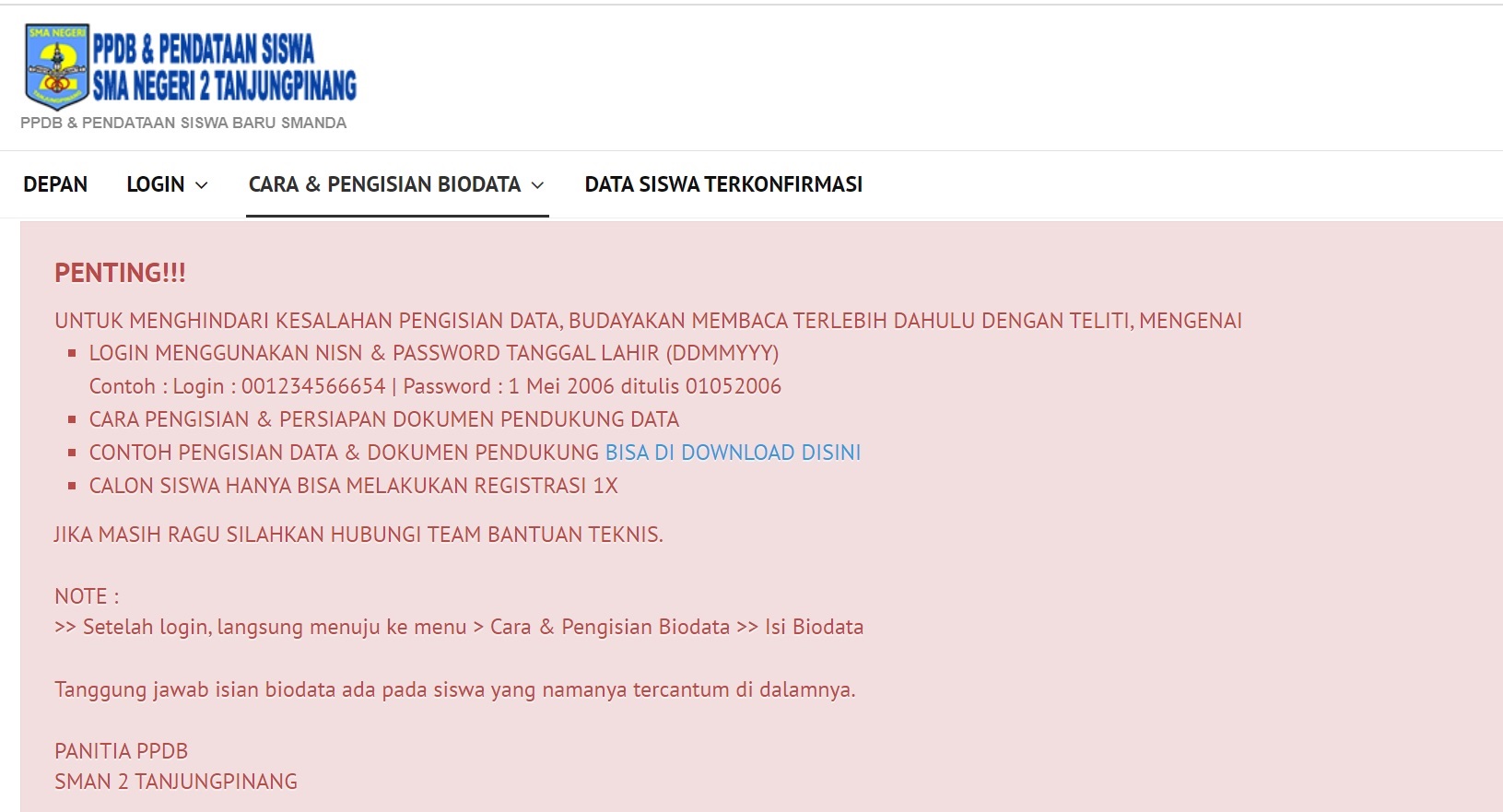The image size is (1503, 812).
Task: Click the CARA PENGISIAN & PERSIAPAN DOKUMEN bullet
Action: (383, 419)
